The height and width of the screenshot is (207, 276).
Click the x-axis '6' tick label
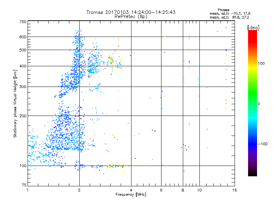pos(161,190)
